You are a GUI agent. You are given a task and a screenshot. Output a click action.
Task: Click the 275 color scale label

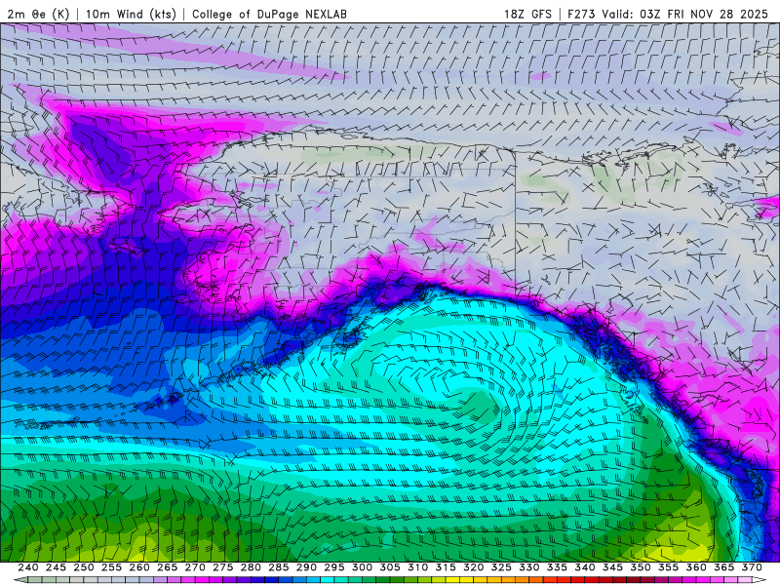223,567
